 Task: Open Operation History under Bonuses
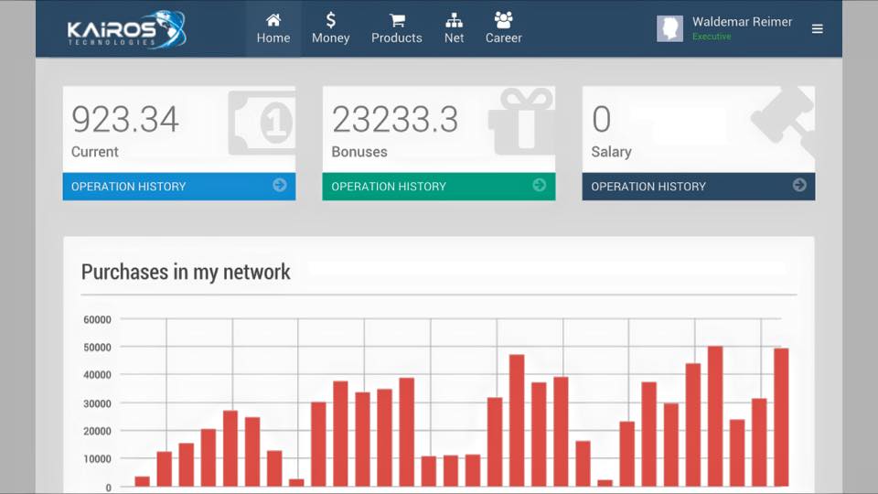tap(389, 187)
